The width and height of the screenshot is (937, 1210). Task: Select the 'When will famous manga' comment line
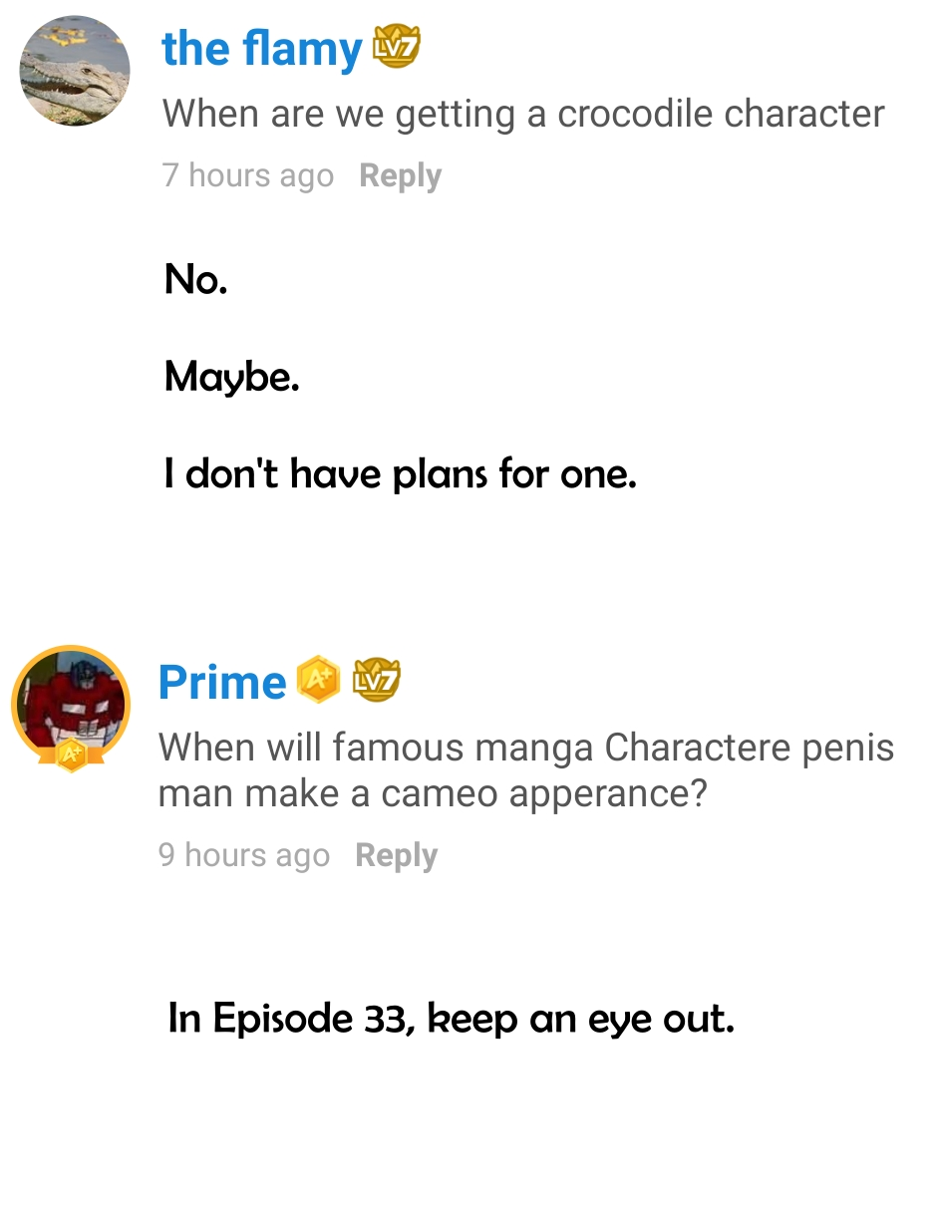pos(526,748)
